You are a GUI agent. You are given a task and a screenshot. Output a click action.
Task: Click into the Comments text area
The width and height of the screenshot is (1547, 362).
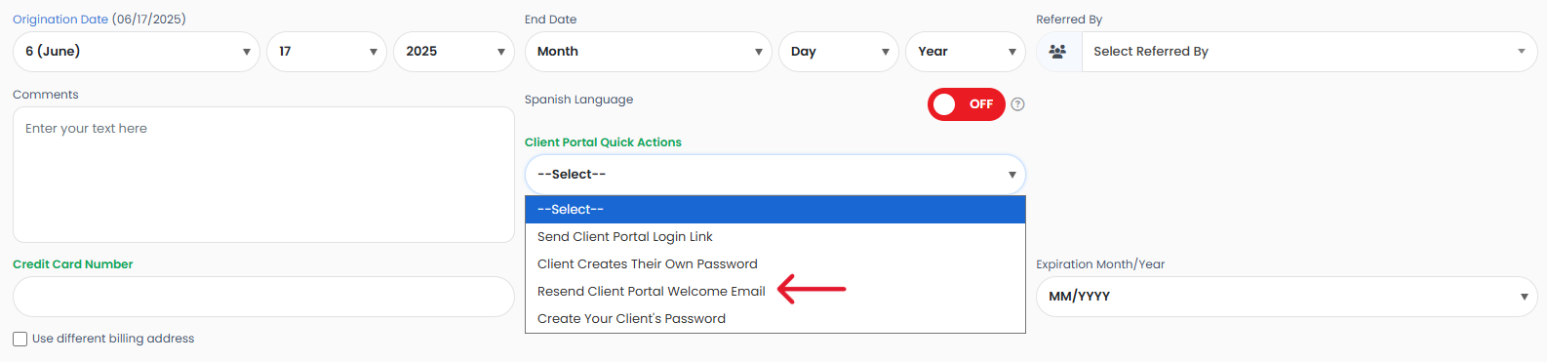pyautogui.click(x=263, y=175)
